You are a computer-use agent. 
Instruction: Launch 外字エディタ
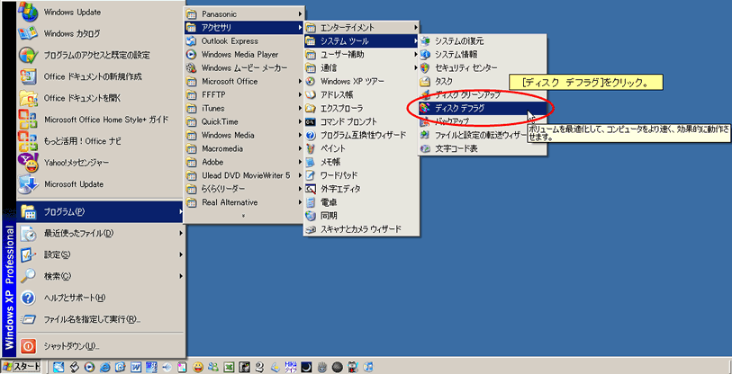pos(361,189)
